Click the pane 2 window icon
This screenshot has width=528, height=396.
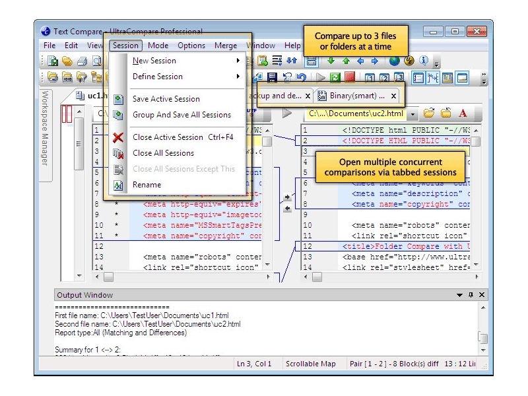coord(384,77)
